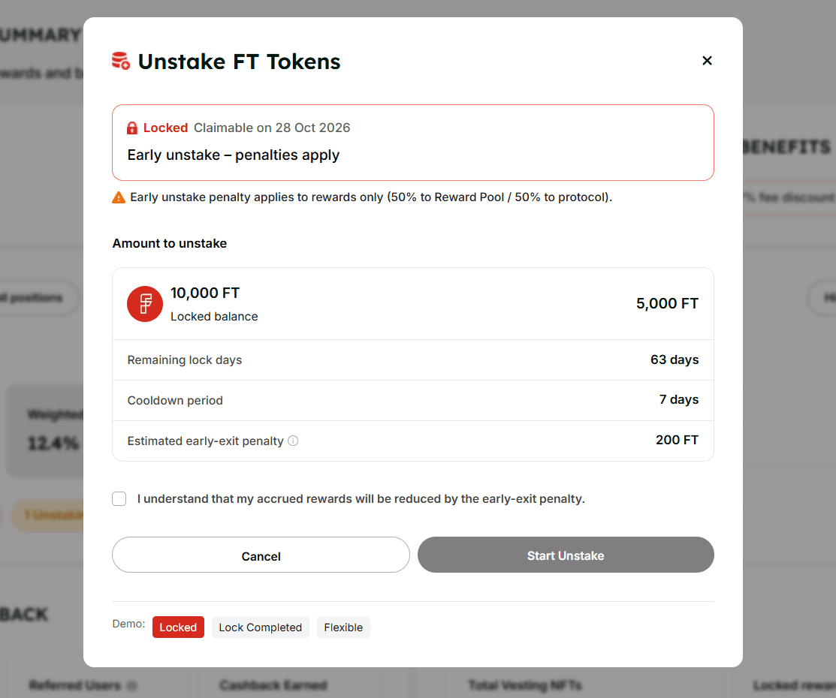
Task: Enable the early-exit penalty acknowledgement checkbox
Action: point(119,498)
